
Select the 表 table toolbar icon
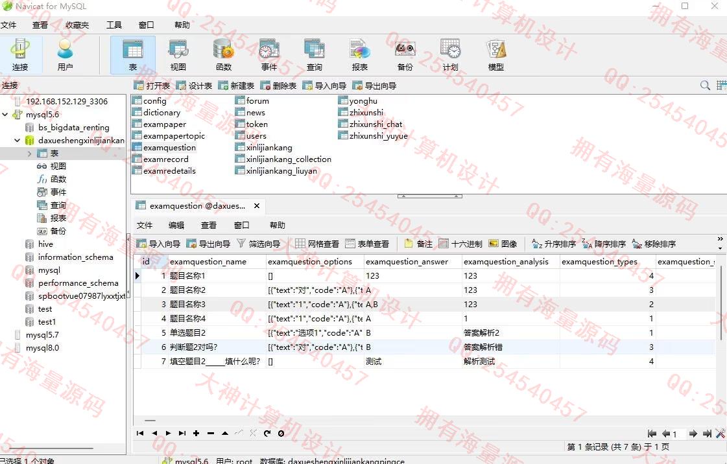point(132,54)
